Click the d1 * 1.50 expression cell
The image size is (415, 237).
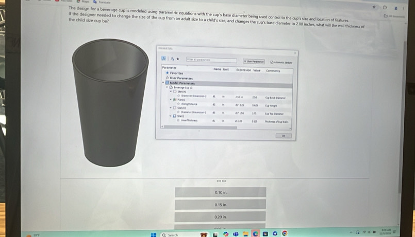[240, 113]
